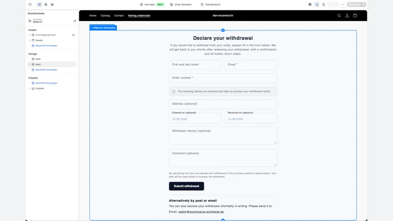The height and width of the screenshot is (221, 393).
Task: Add a section under the Header group
Action: [46, 46]
